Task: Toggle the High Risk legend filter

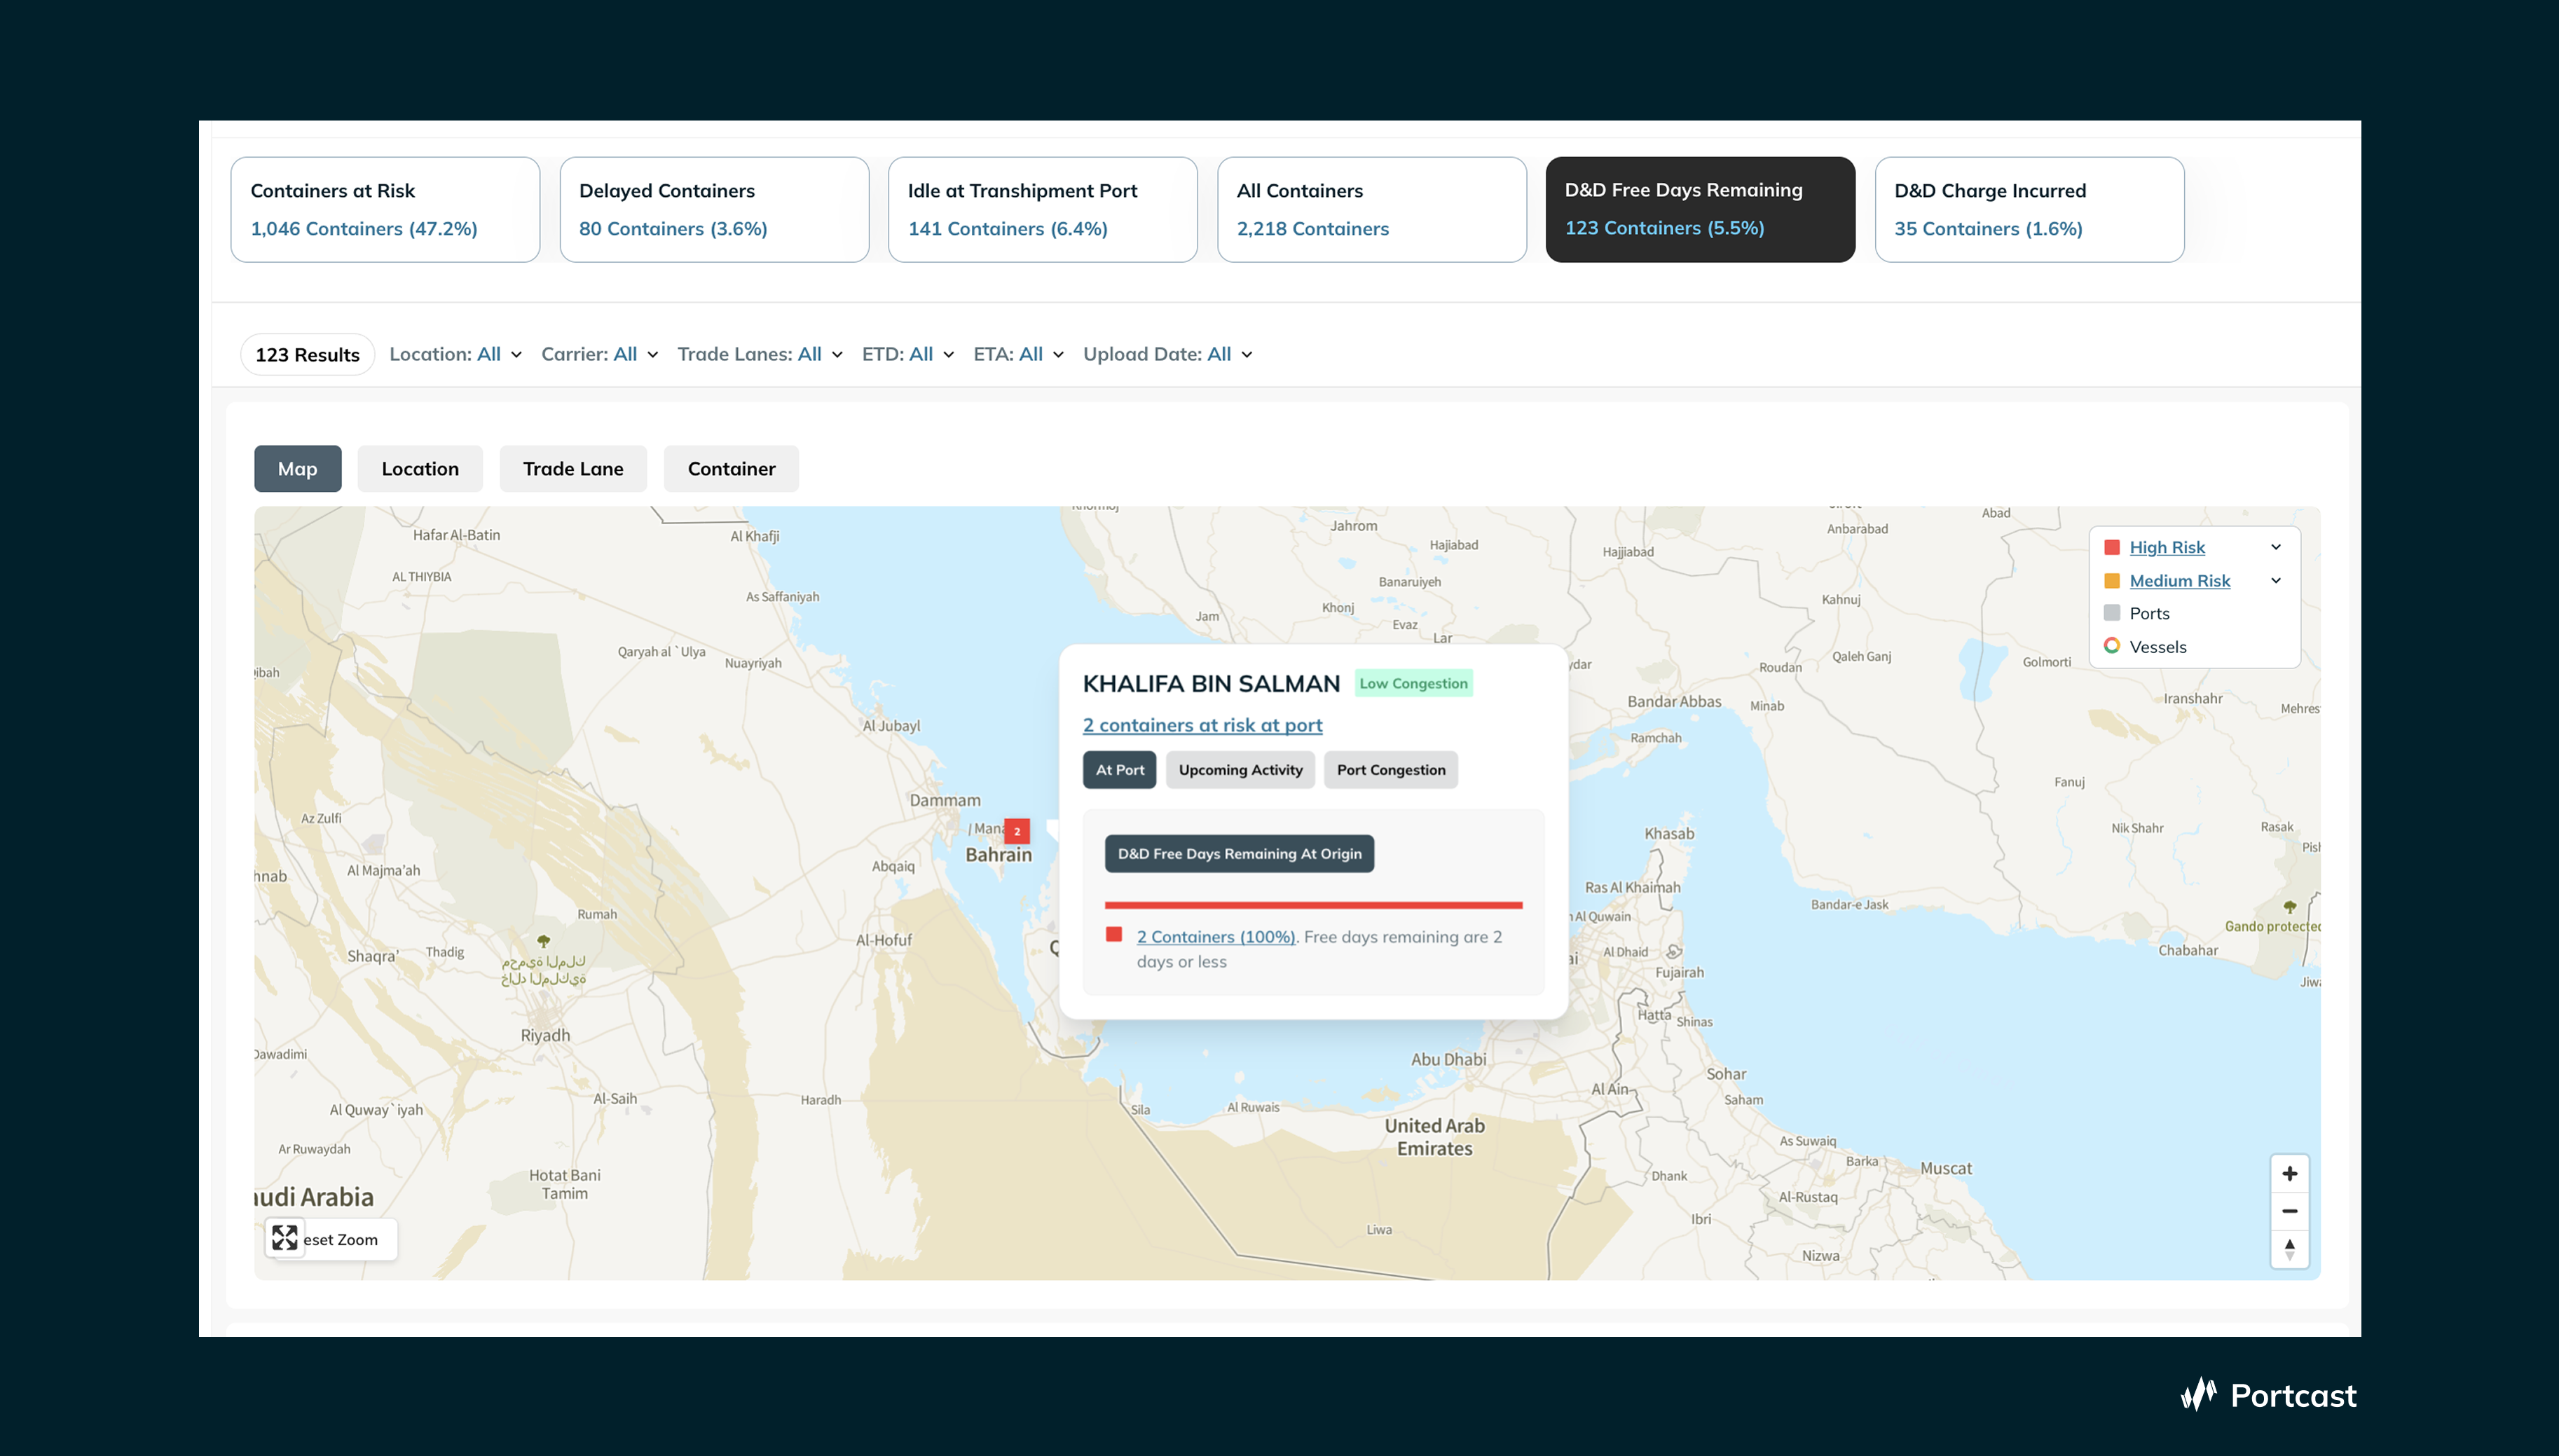Action: coord(2166,547)
